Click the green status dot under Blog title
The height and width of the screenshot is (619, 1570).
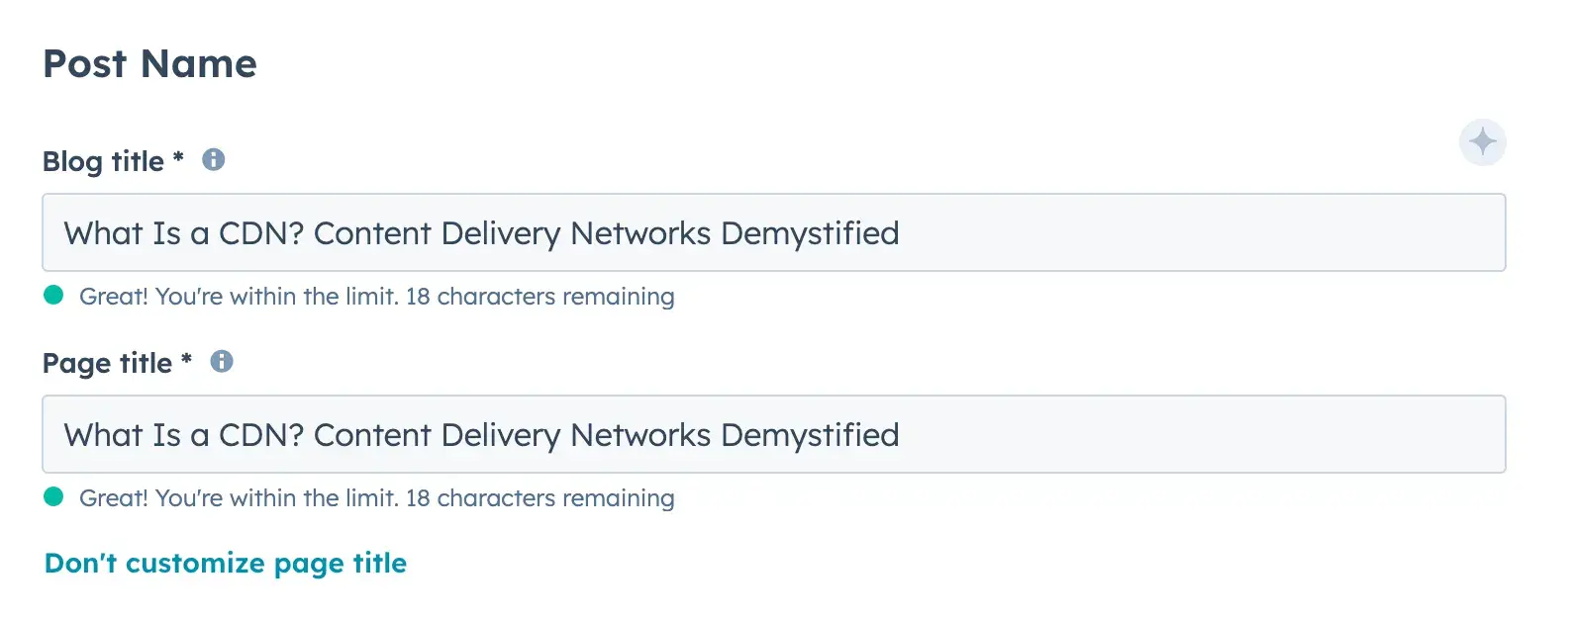pyautogui.click(x=53, y=295)
